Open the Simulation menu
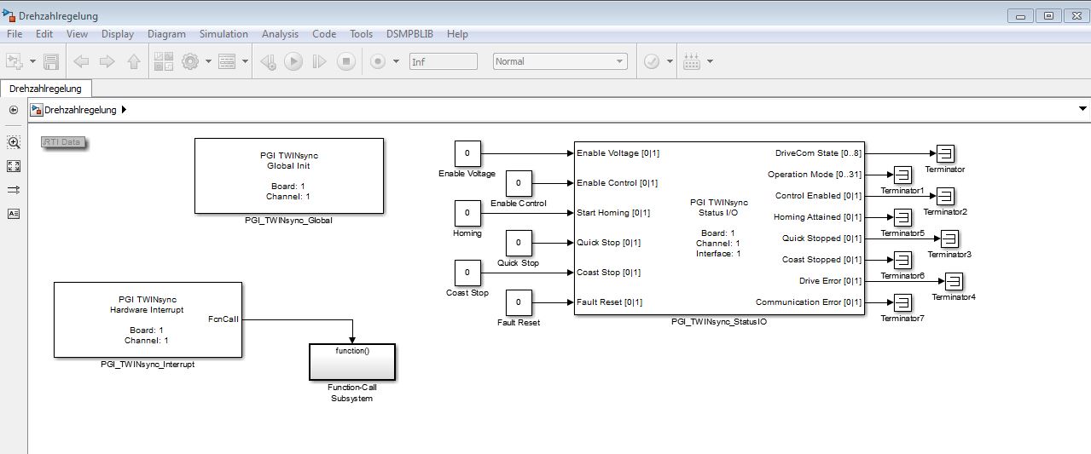Viewport: 1091px width, 454px height. tap(223, 34)
